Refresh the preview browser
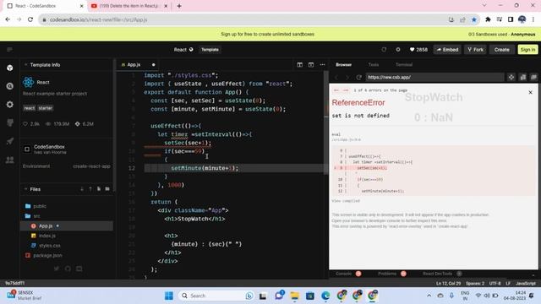 358,77
